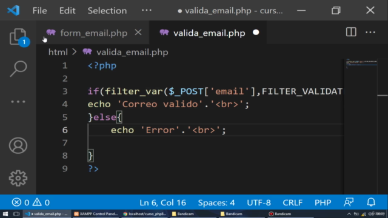Open the Edit menu
This screenshot has height=218, width=388.
(x=67, y=11)
